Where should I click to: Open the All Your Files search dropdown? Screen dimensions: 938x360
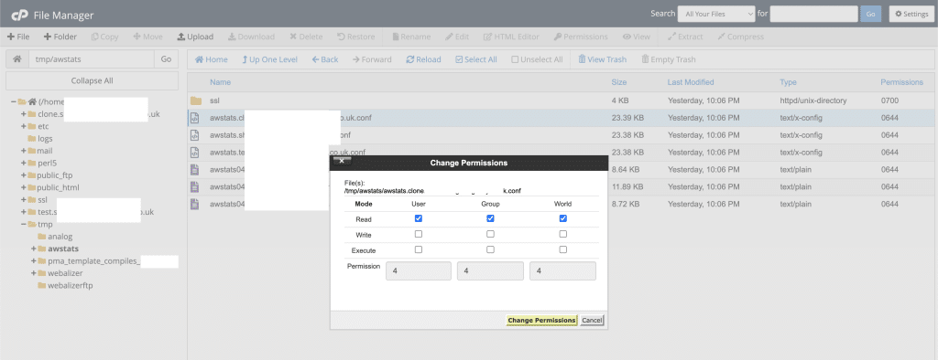point(716,14)
